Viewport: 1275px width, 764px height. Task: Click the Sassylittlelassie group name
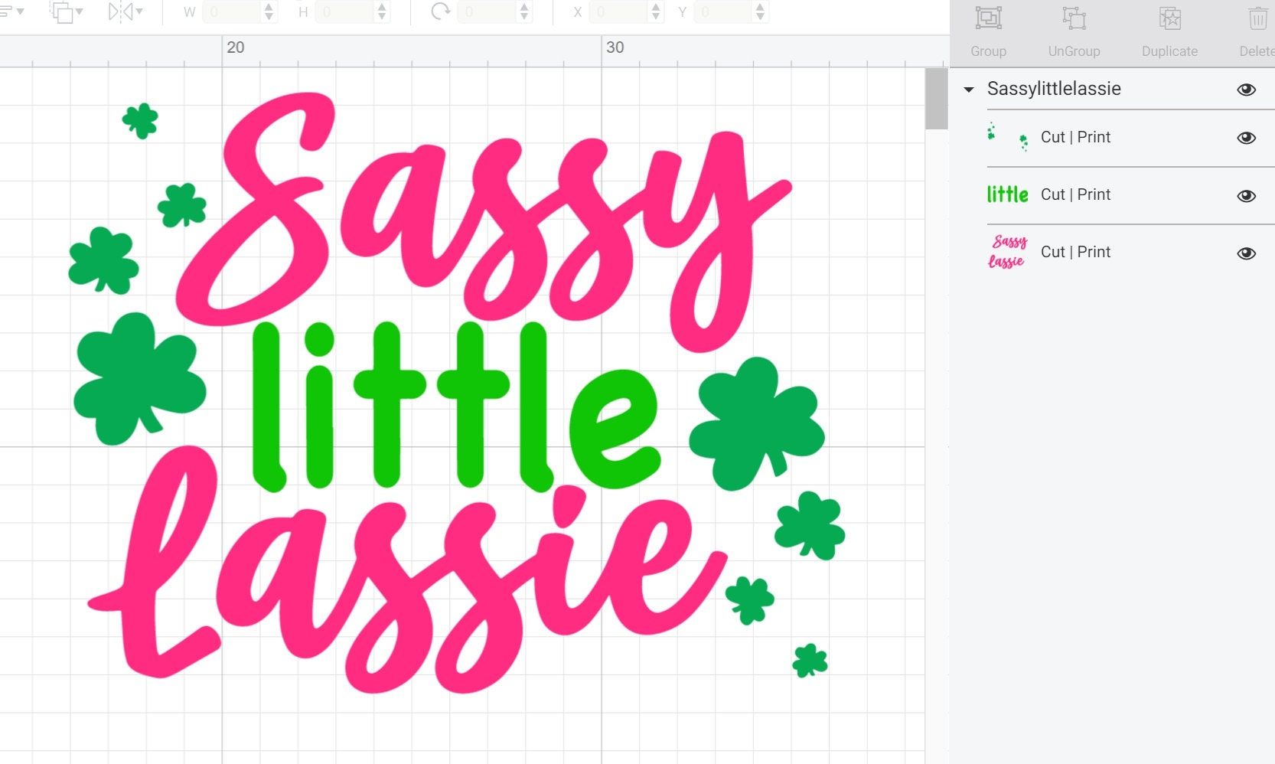click(1054, 90)
